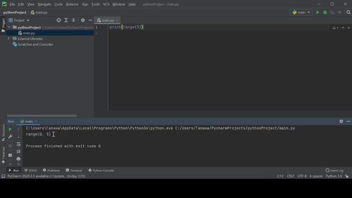This screenshot has width=352, height=198.
Task: Open the View menu
Action: pos(31,4)
